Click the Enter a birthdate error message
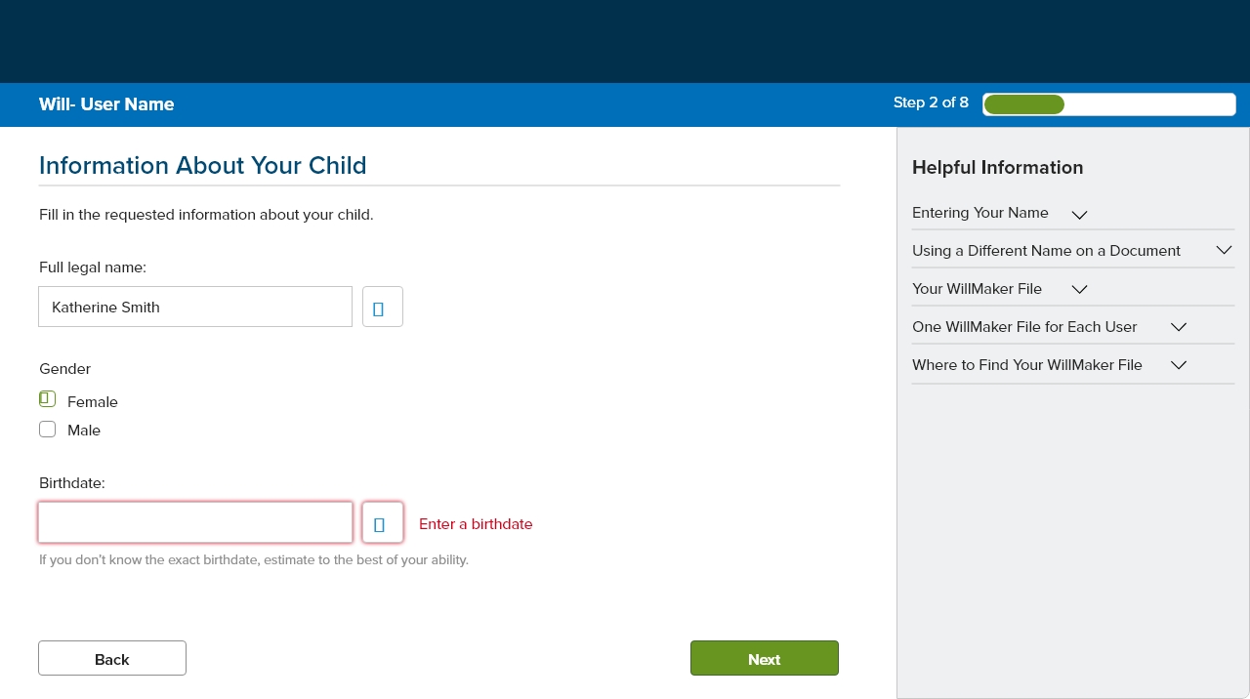The width and height of the screenshot is (1250, 699). [476, 524]
